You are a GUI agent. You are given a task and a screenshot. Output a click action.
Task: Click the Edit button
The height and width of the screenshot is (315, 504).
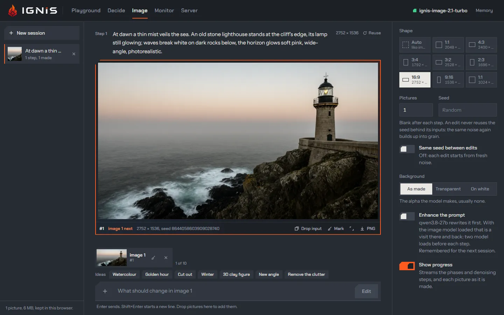click(366, 291)
